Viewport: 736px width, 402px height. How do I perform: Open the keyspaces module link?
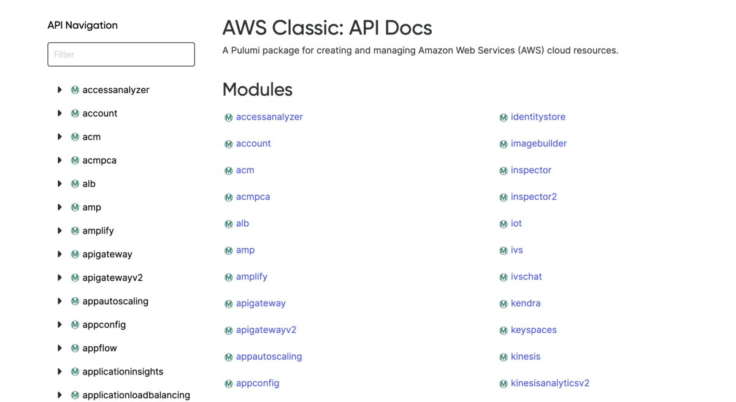point(534,330)
